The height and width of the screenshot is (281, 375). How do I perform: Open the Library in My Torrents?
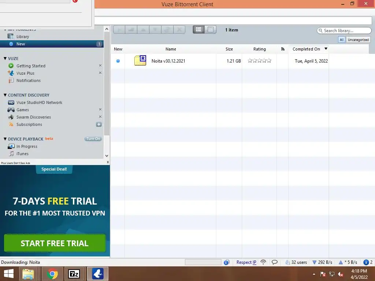[22, 37]
